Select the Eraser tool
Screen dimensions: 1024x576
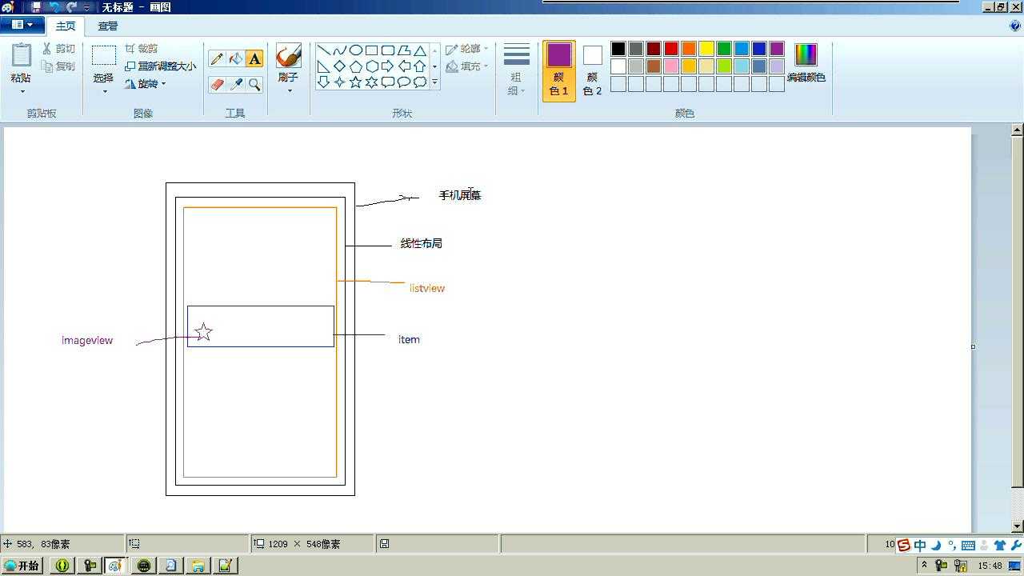pos(216,84)
